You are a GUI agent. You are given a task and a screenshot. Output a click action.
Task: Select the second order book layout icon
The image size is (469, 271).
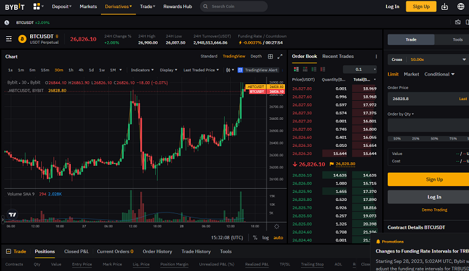coord(305,69)
